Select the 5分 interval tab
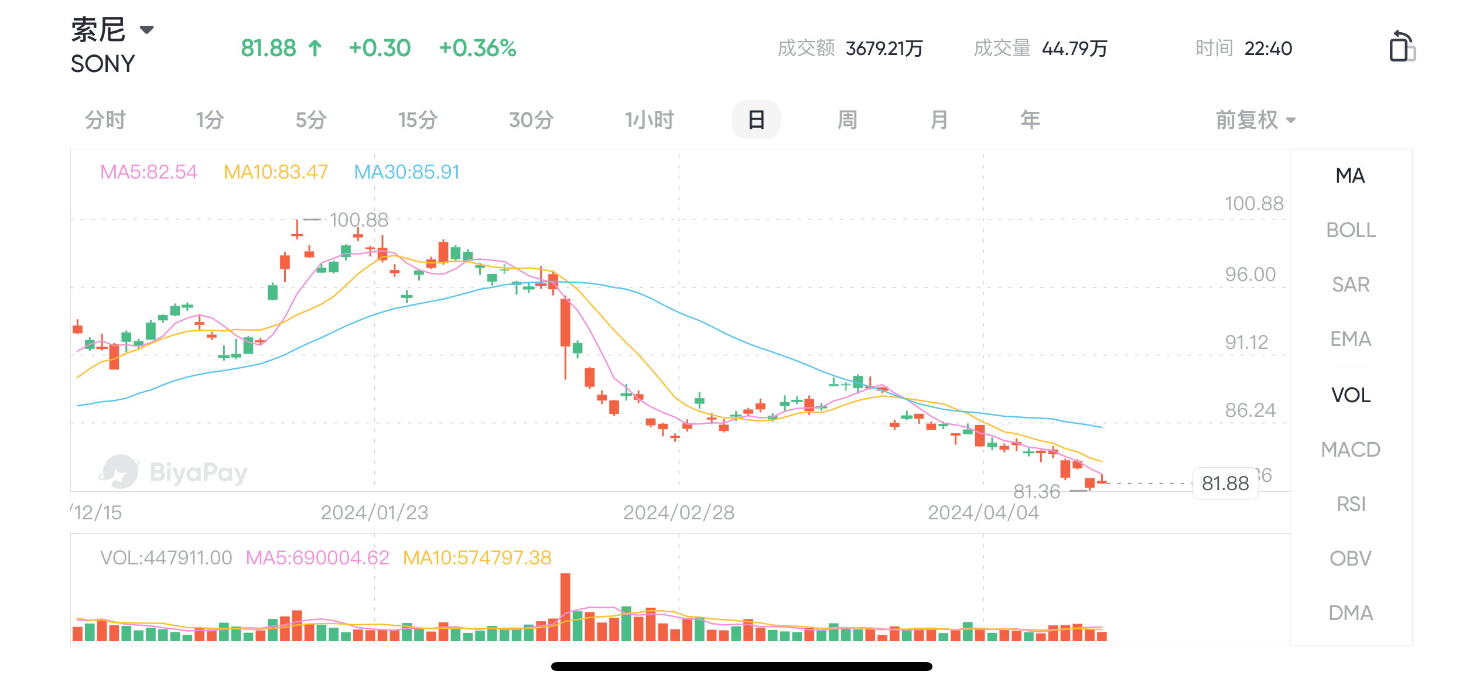Screen dimensions: 1483x685 pyautogui.click(x=310, y=120)
